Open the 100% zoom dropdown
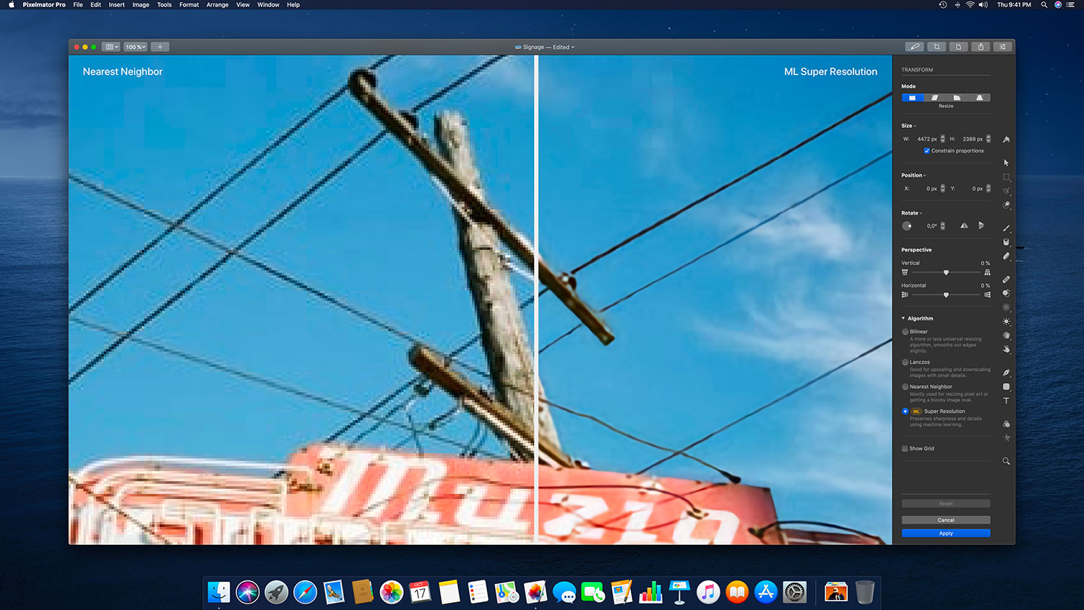 pos(135,47)
